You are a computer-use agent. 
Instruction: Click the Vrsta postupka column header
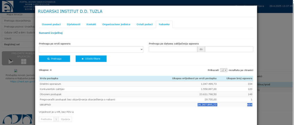[49, 78]
